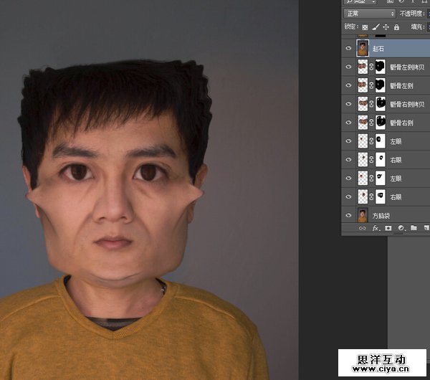The image size is (430, 380).
Task: Click the lock position move icon
Action: (386, 27)
